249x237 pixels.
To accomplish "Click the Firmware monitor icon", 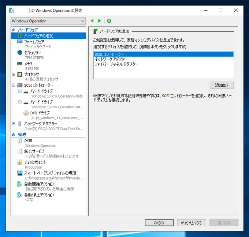I will click(x=20, y=42).
